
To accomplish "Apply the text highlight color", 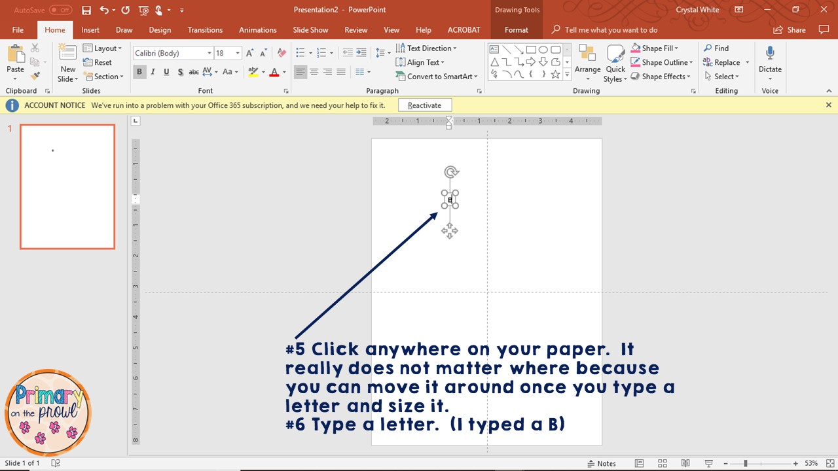I will (x=253, y=71).
